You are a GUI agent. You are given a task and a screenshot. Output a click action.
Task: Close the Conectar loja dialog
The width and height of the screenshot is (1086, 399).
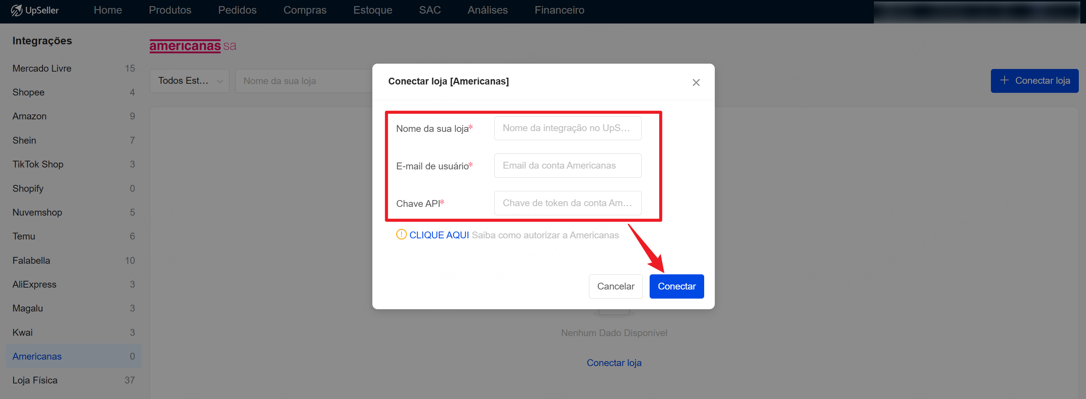tap(695, 83)
